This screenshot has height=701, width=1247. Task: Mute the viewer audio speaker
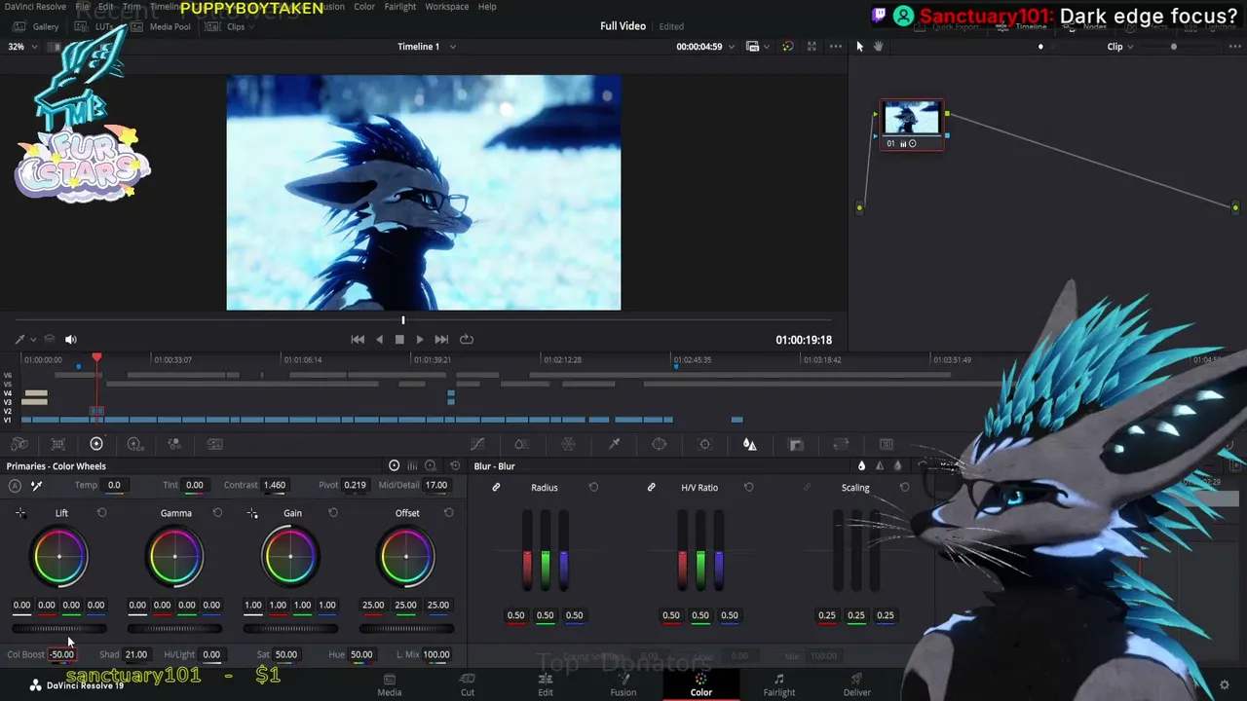click(x=70, y=339)
